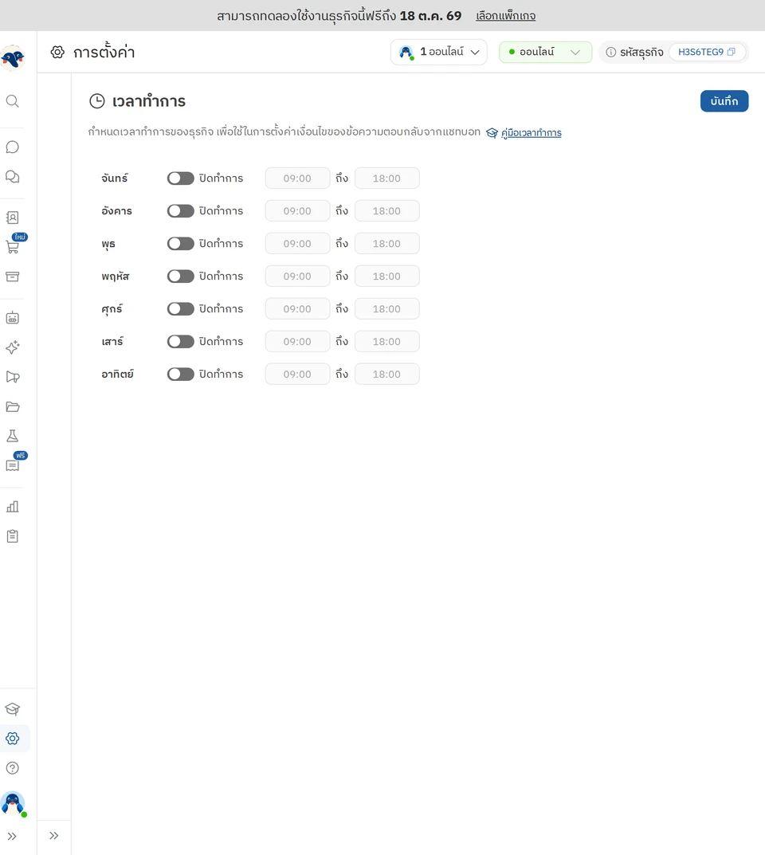The image size is (765, 855).
Task: Click the info icon beside รหัสธุรกิจ
Action: coord(611,53)
